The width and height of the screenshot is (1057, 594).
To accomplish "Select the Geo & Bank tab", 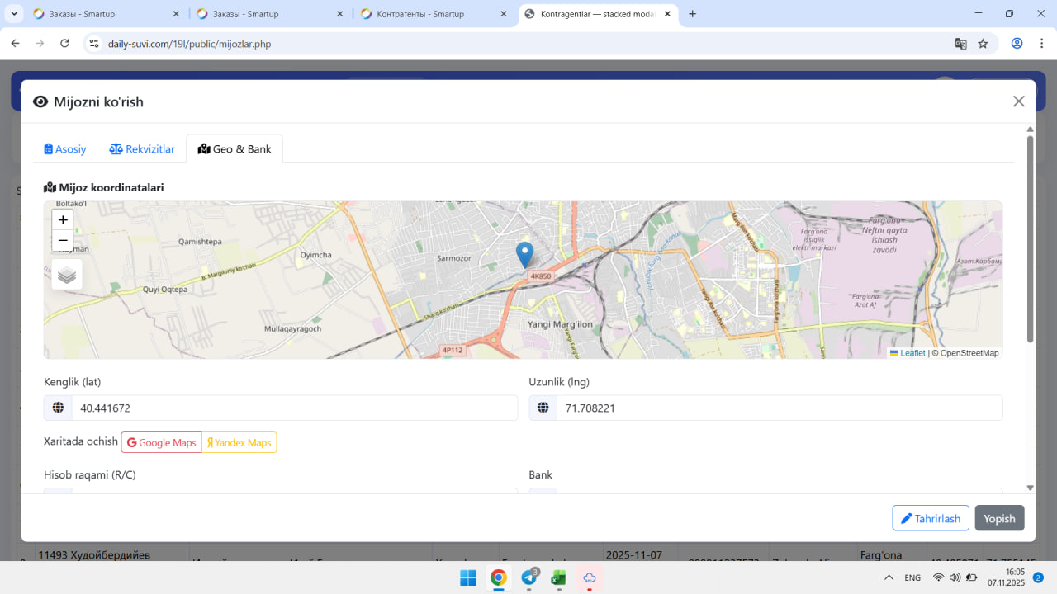I will (x=235, y=149).
